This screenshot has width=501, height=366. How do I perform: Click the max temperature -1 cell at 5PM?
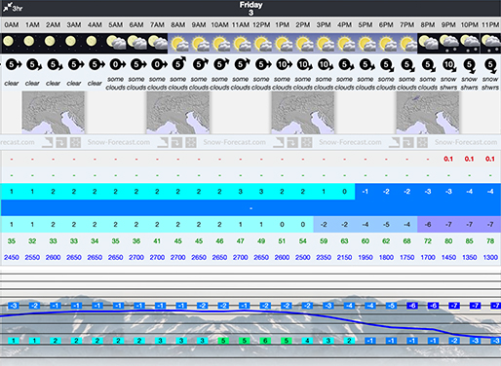(x=366, y=192)
